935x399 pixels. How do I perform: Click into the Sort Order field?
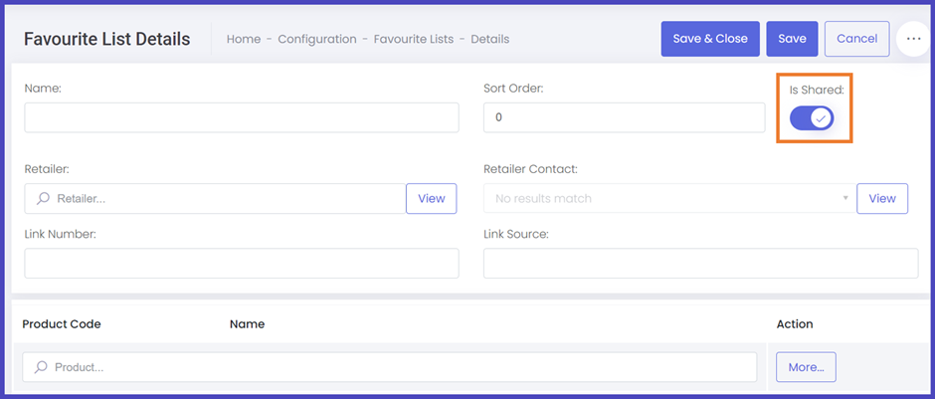(x=625, y=117)
